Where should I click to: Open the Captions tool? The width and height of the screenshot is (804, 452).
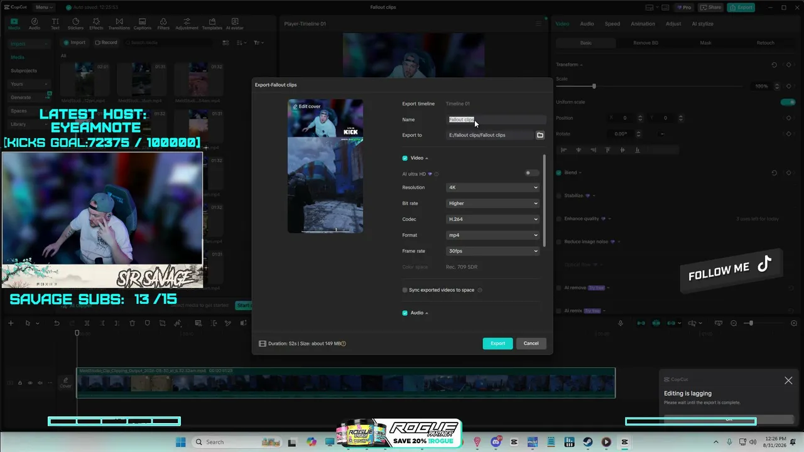click(x=143, y=24)
